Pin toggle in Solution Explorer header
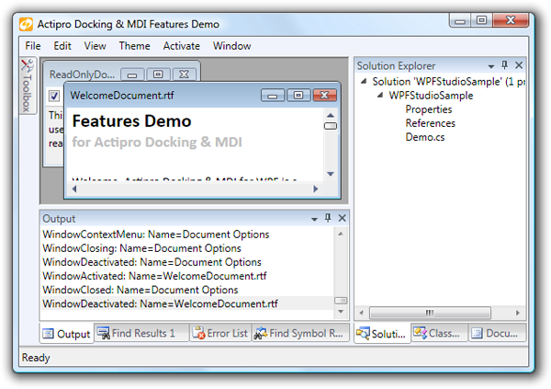The image size is (551, 389). click(x=504, y=65)
